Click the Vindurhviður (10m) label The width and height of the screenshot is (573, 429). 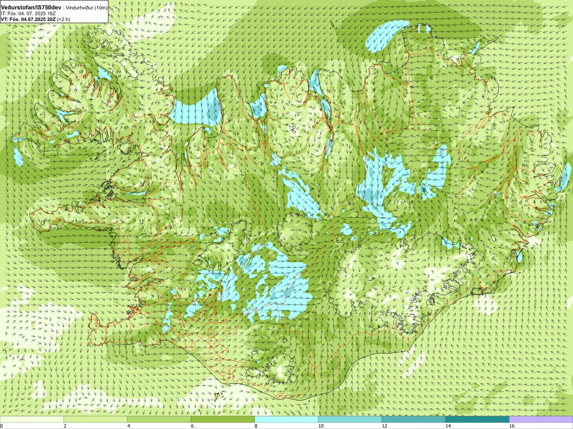[86, 8]
